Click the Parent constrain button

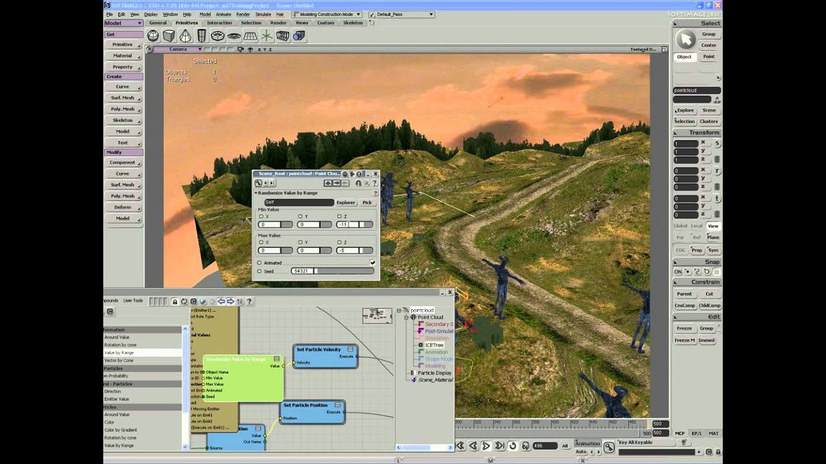pyautogui.click(x=684, y=294)
